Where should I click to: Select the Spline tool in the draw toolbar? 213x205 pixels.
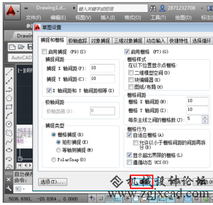click(x=9, y=141)
